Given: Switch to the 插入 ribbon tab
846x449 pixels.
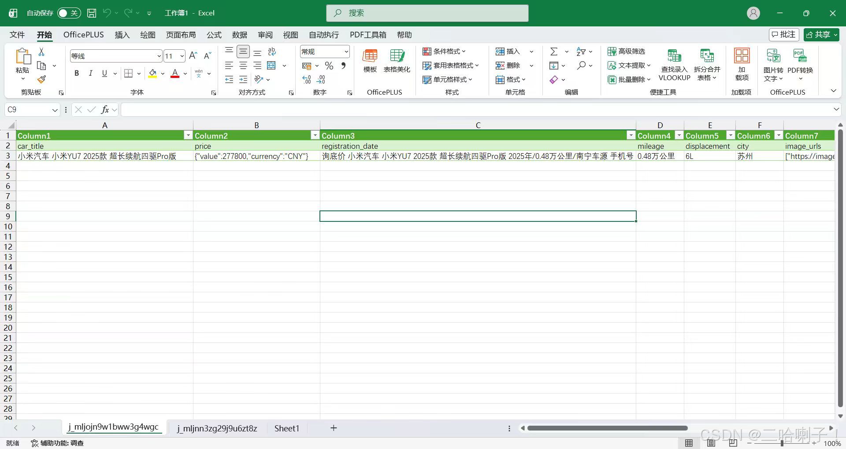Looking at the screenshot, I should click(x=122, y=35).
